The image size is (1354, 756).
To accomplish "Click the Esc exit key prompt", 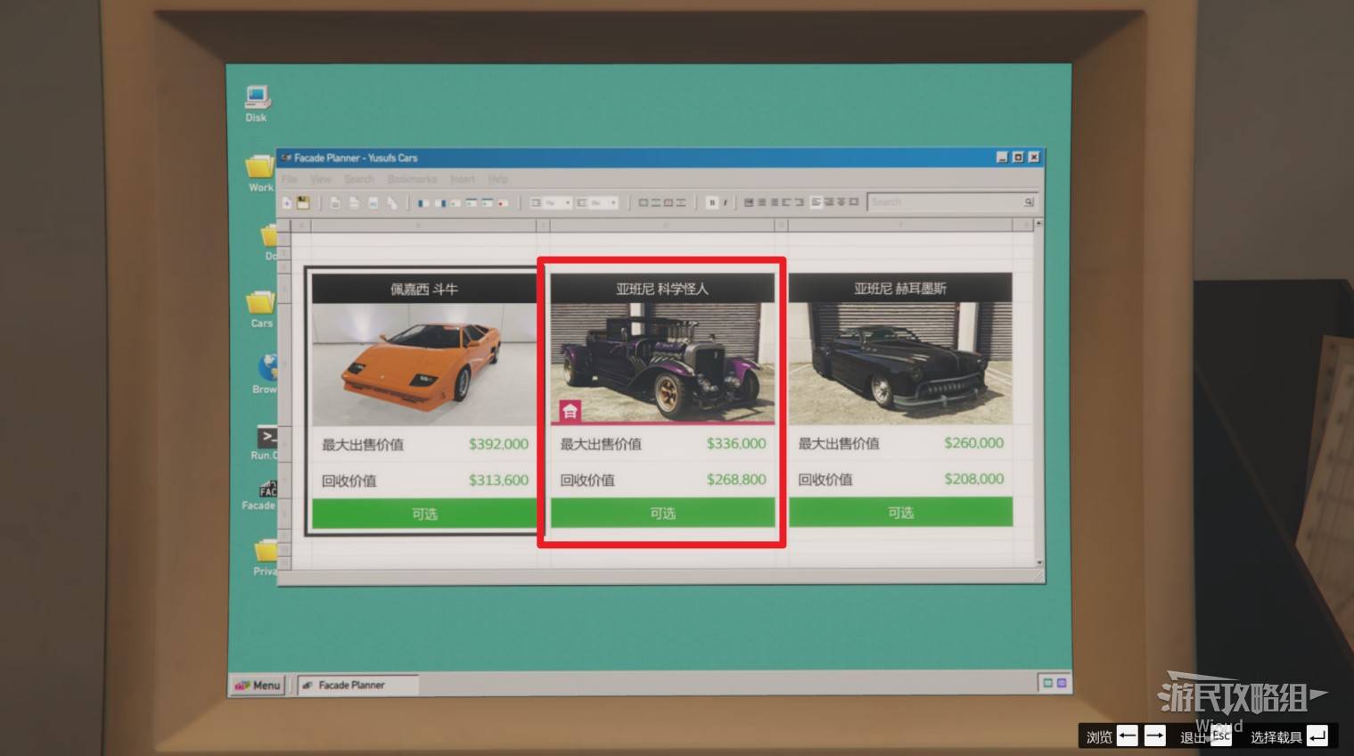I will (1221, 735).
